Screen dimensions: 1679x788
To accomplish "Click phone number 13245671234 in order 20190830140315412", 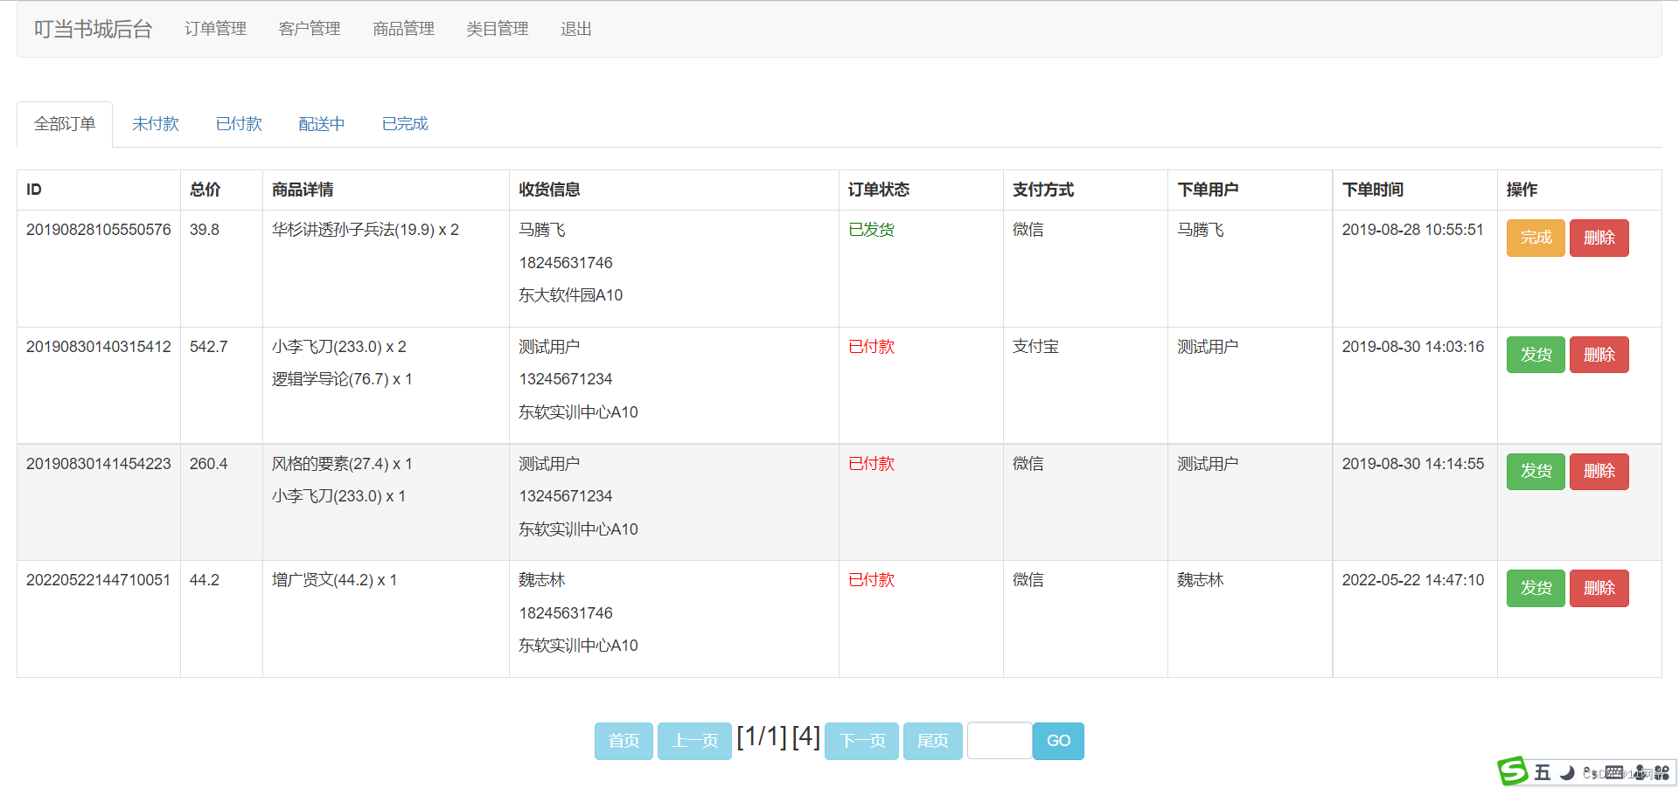I will [566, 379].
